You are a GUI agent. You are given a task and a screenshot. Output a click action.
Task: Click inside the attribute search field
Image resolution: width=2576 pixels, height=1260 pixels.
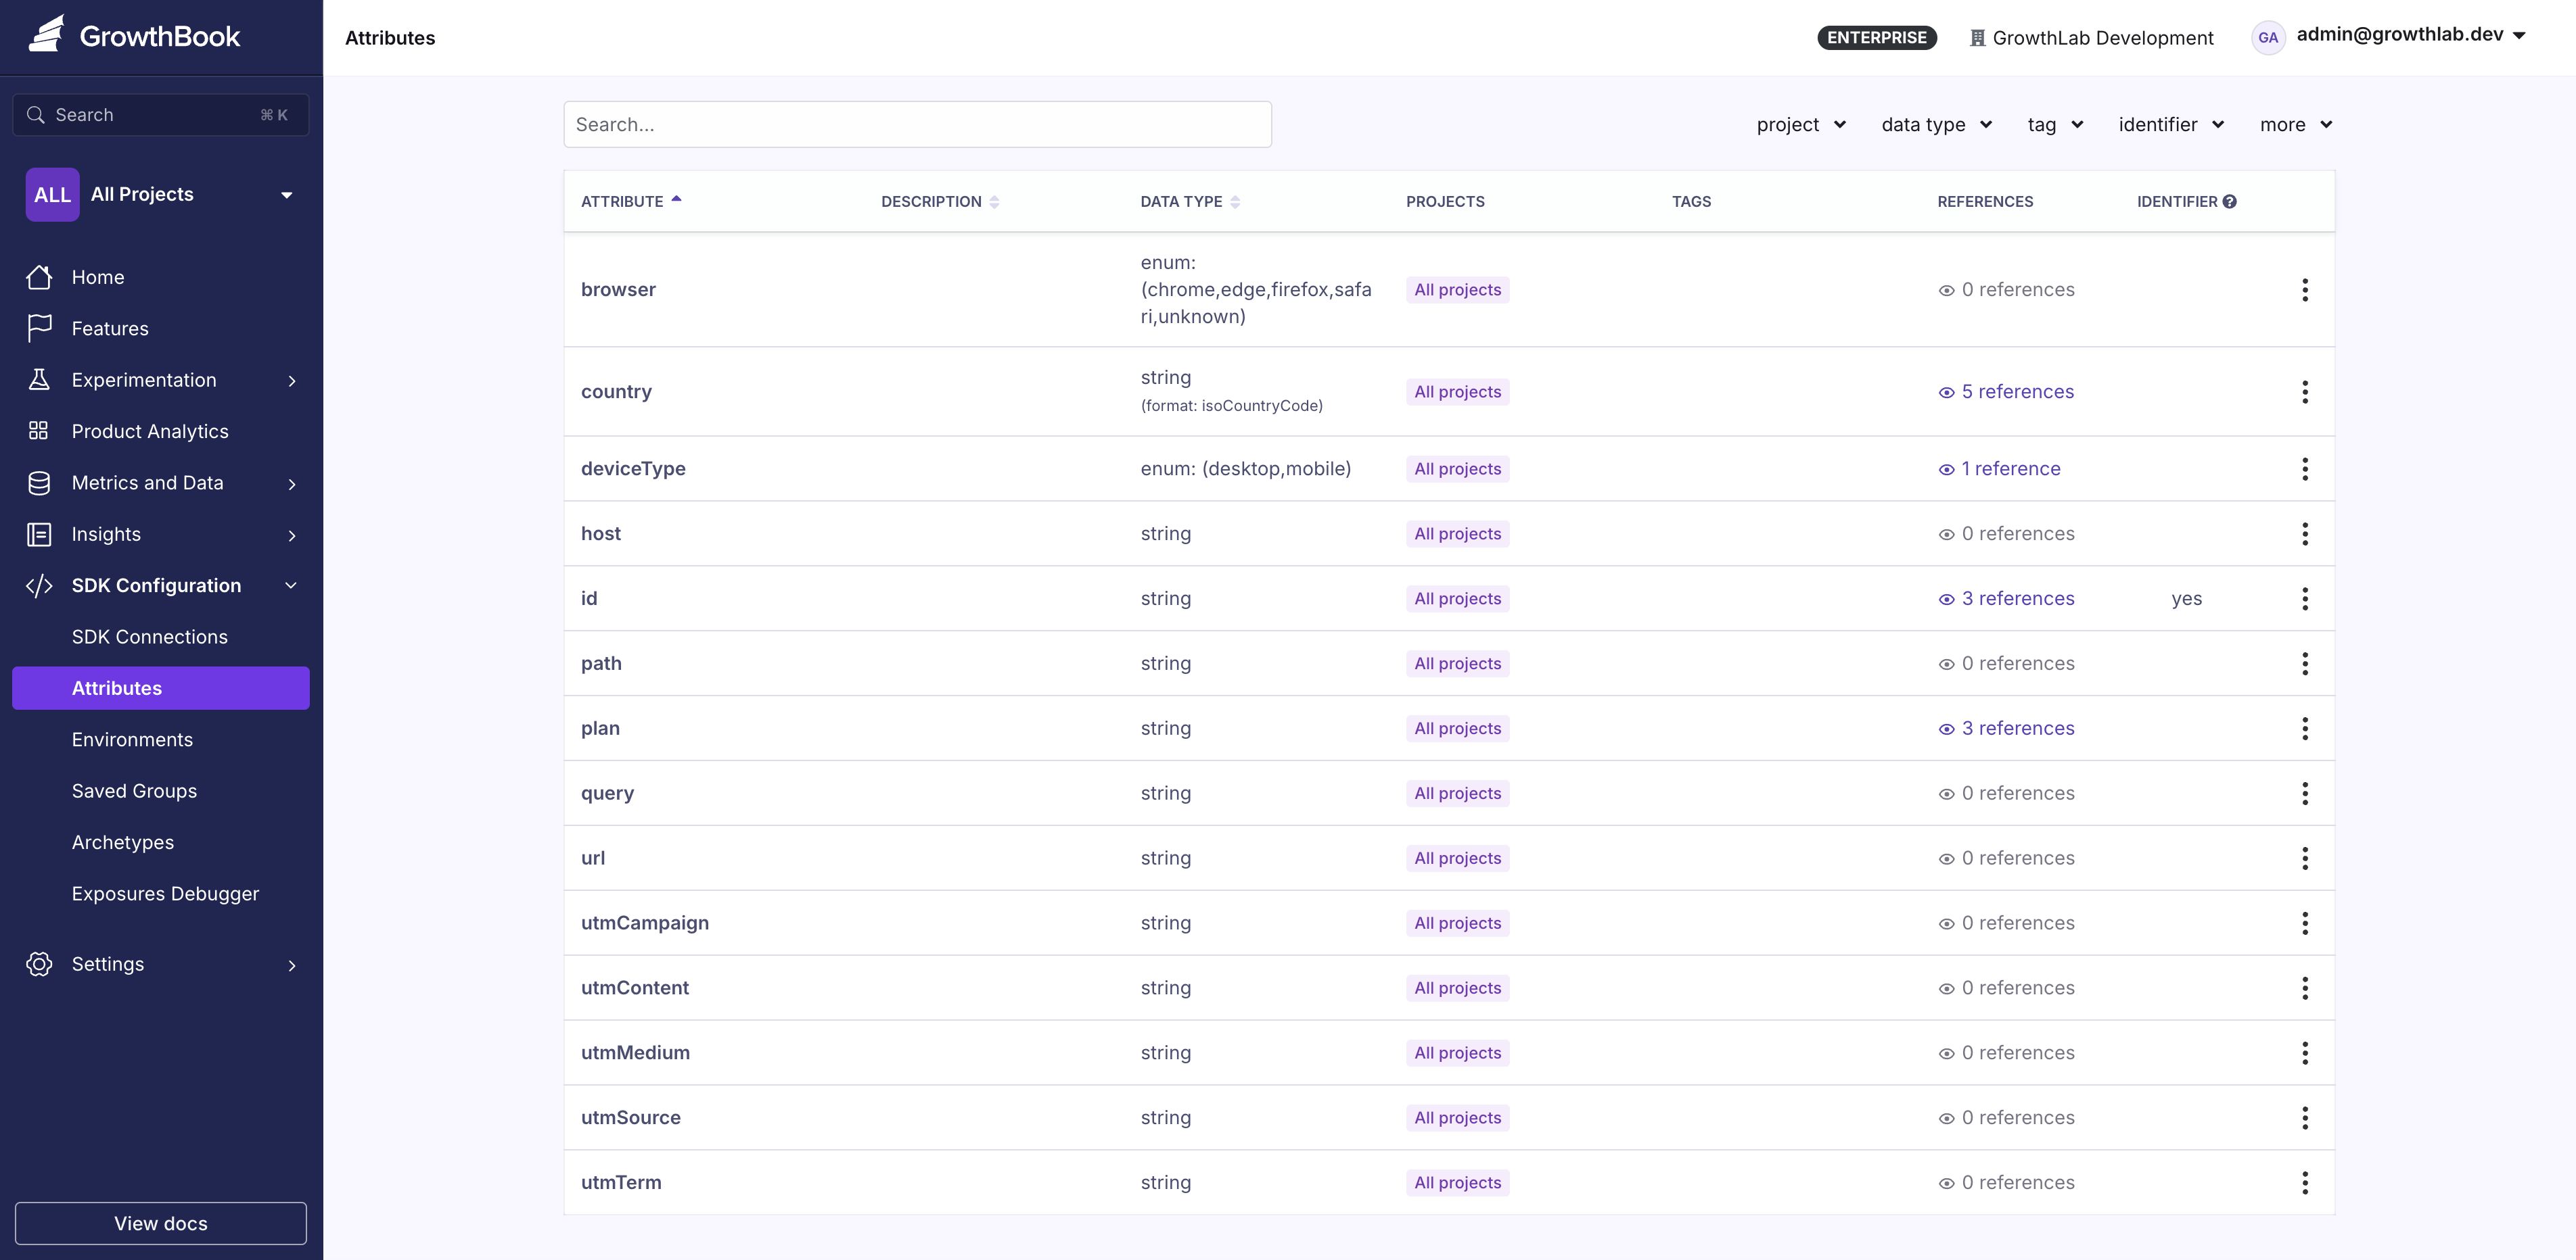[917, 124]
